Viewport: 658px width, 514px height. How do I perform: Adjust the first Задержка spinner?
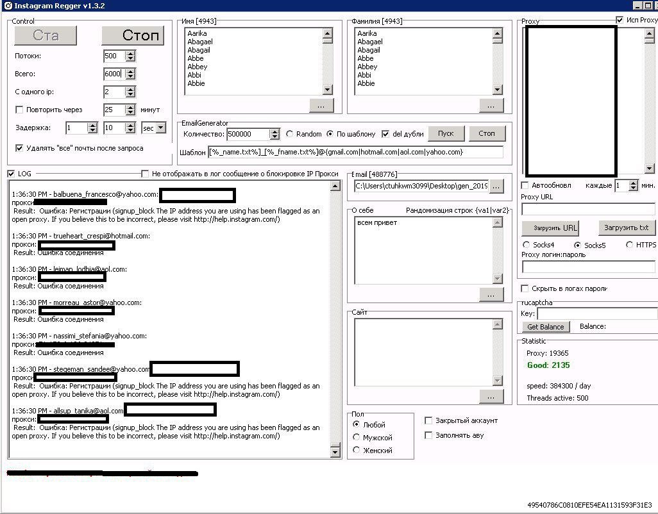coord(93,128)
